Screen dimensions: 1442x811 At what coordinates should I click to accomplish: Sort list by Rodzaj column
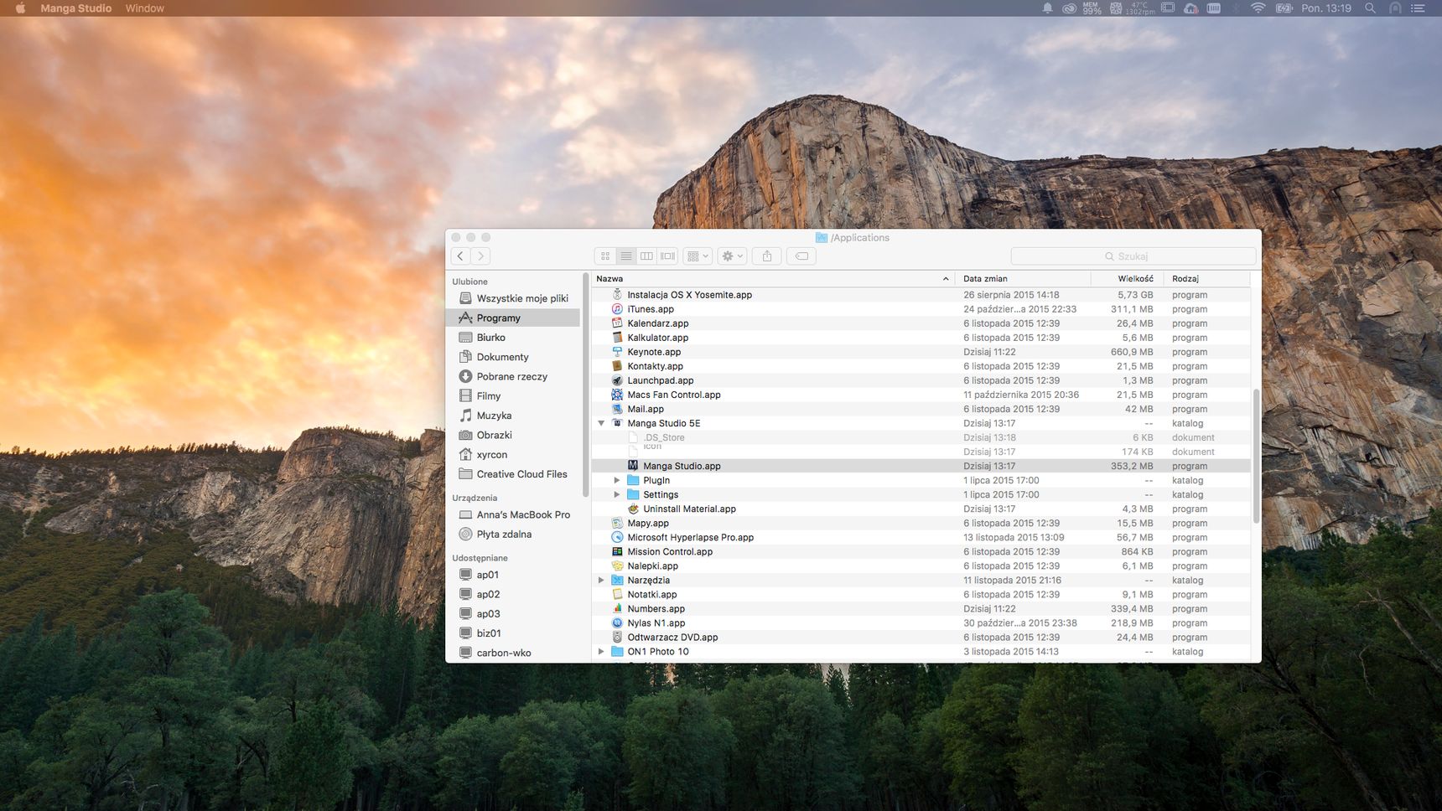[x=1207, y=279]
